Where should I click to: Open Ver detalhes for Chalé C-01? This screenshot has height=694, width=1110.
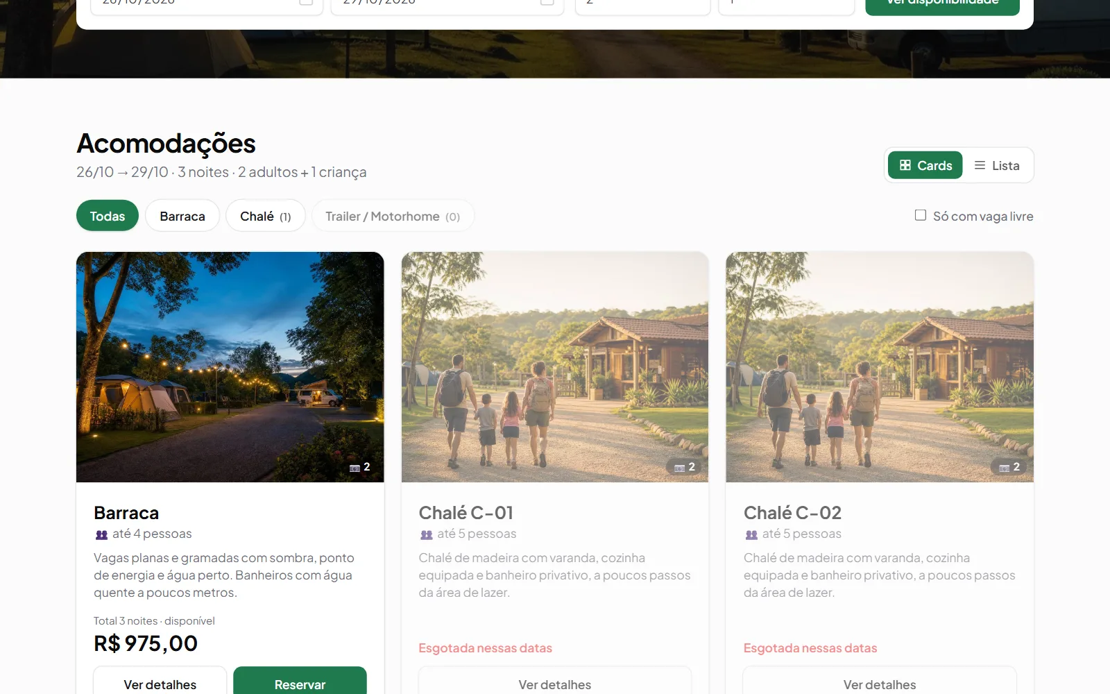555,683
